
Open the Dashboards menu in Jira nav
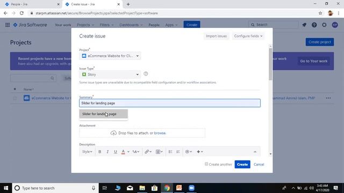(131, 25)
